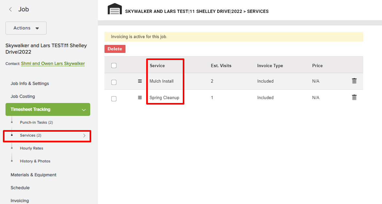Click Included in Spring Cleanup row

pos(265,98)
